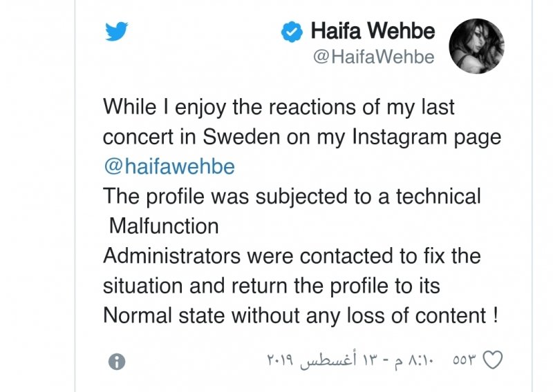Open the tweet info icon

click(118, 361)
